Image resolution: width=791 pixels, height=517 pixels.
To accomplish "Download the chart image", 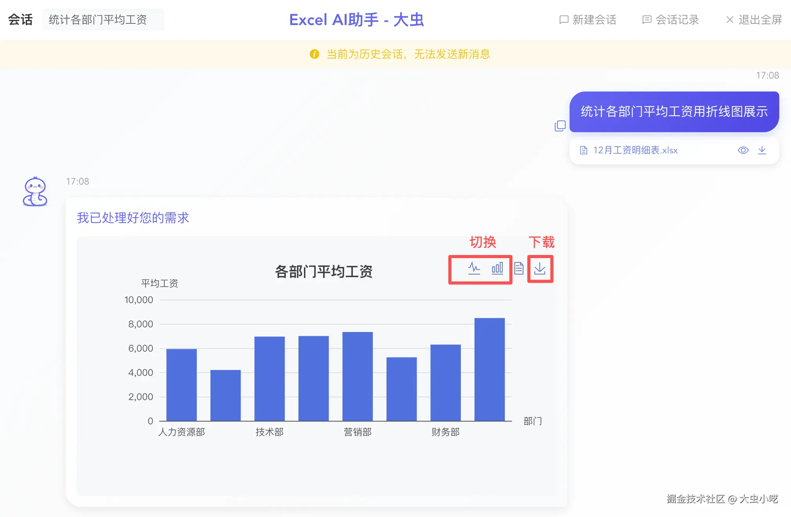I will 540,269.
